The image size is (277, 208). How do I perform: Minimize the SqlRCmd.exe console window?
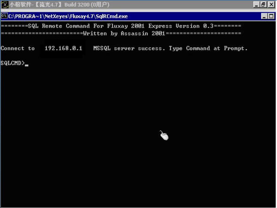tap(264, 16)
